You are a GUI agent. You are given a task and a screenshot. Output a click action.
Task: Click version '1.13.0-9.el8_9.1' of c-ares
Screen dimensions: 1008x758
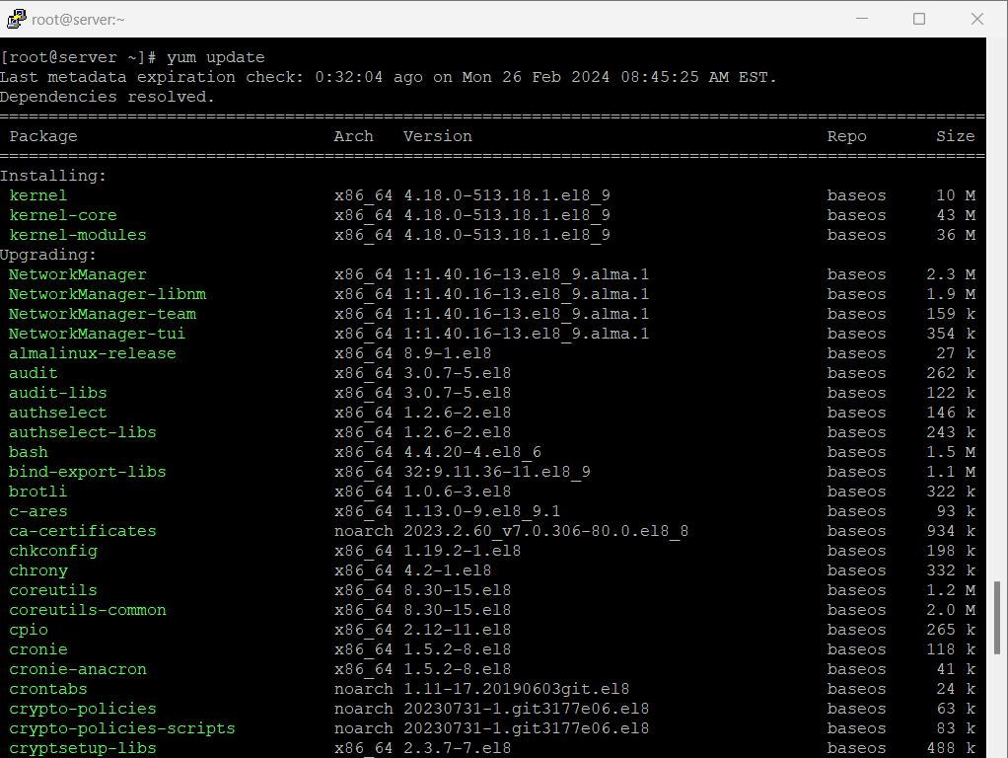coord(482,511)
